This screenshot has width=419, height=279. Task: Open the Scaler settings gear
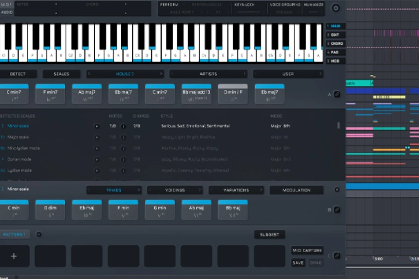coord(336,8)
